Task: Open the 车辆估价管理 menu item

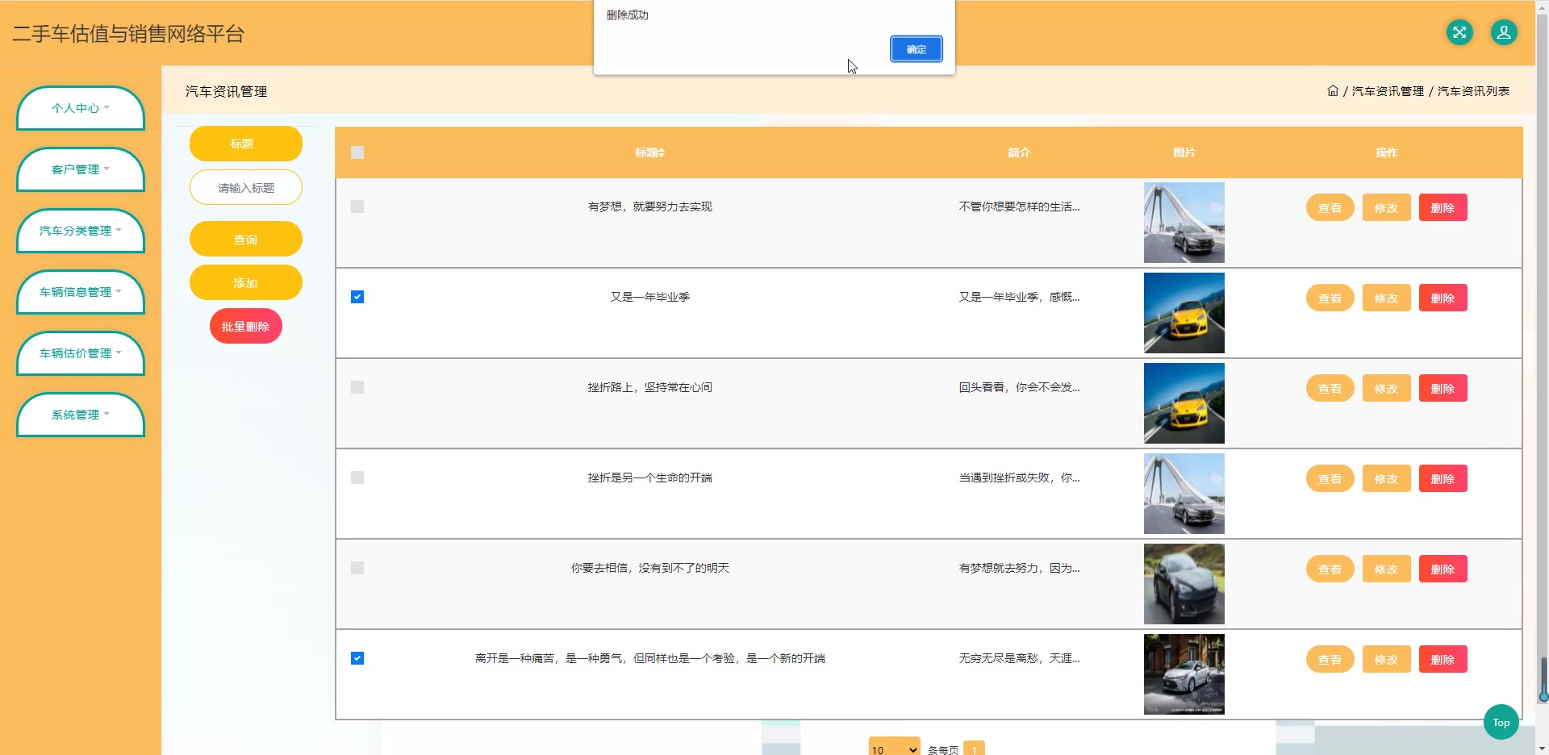Action: click(x=81, y=353)
